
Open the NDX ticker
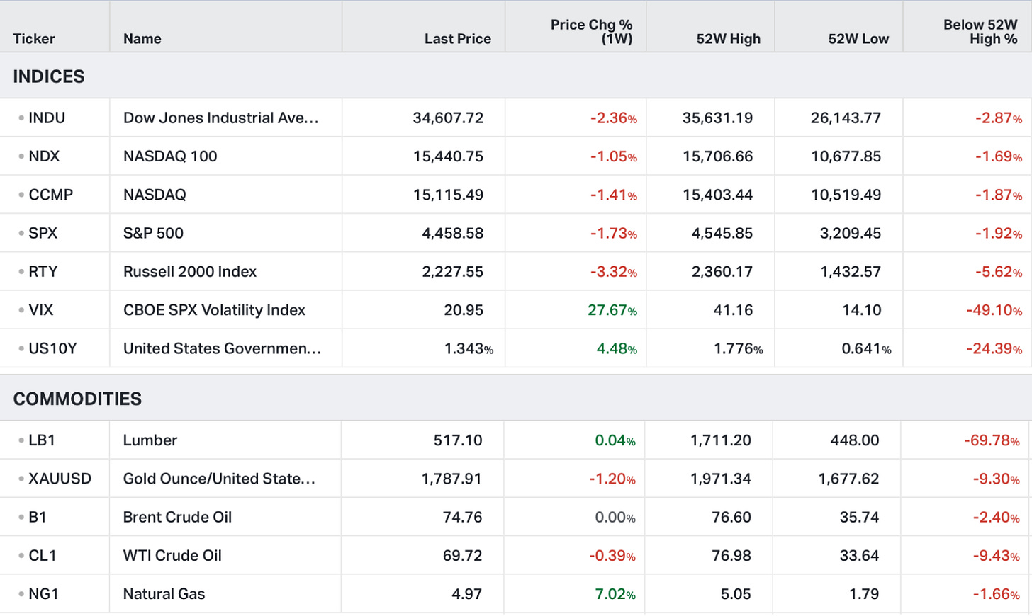pos(44,156)
